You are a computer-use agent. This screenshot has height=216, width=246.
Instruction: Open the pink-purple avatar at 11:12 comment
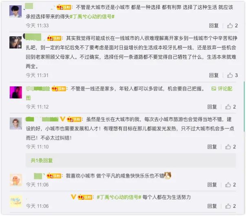16,93
